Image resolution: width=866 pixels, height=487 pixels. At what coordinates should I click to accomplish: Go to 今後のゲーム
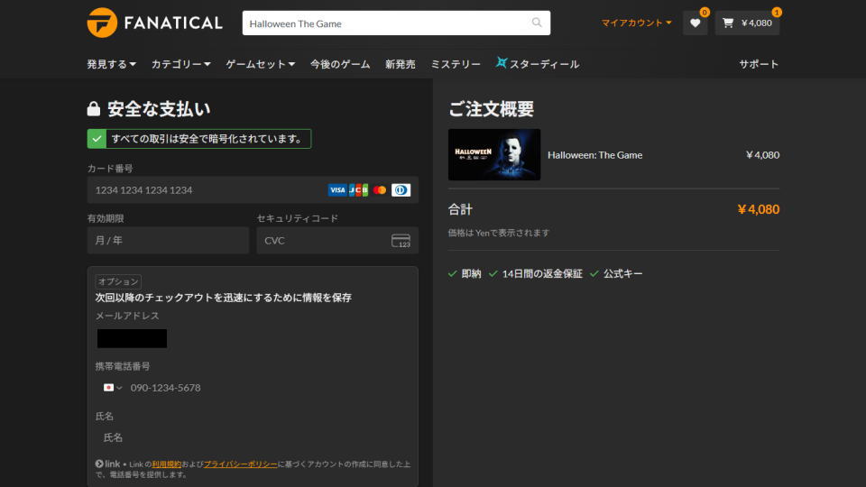[340, 64]
